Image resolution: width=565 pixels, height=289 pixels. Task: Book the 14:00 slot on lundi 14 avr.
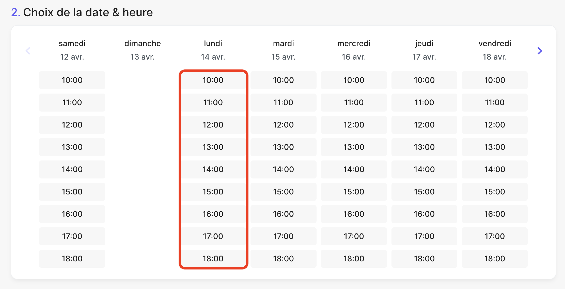click(213, 169)
